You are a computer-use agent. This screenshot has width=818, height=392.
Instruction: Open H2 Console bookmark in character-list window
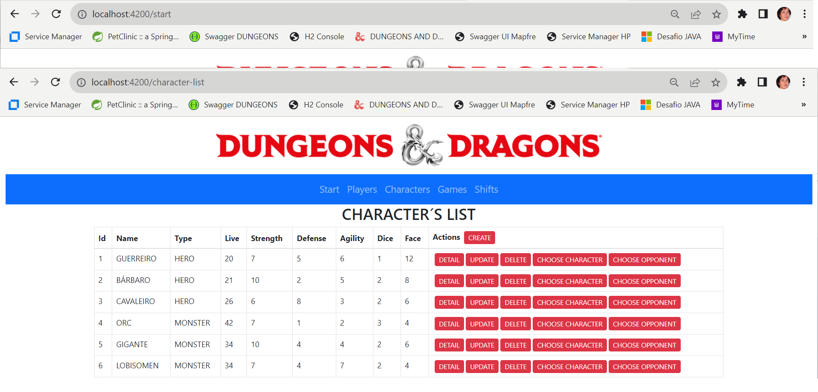[316, 105]
